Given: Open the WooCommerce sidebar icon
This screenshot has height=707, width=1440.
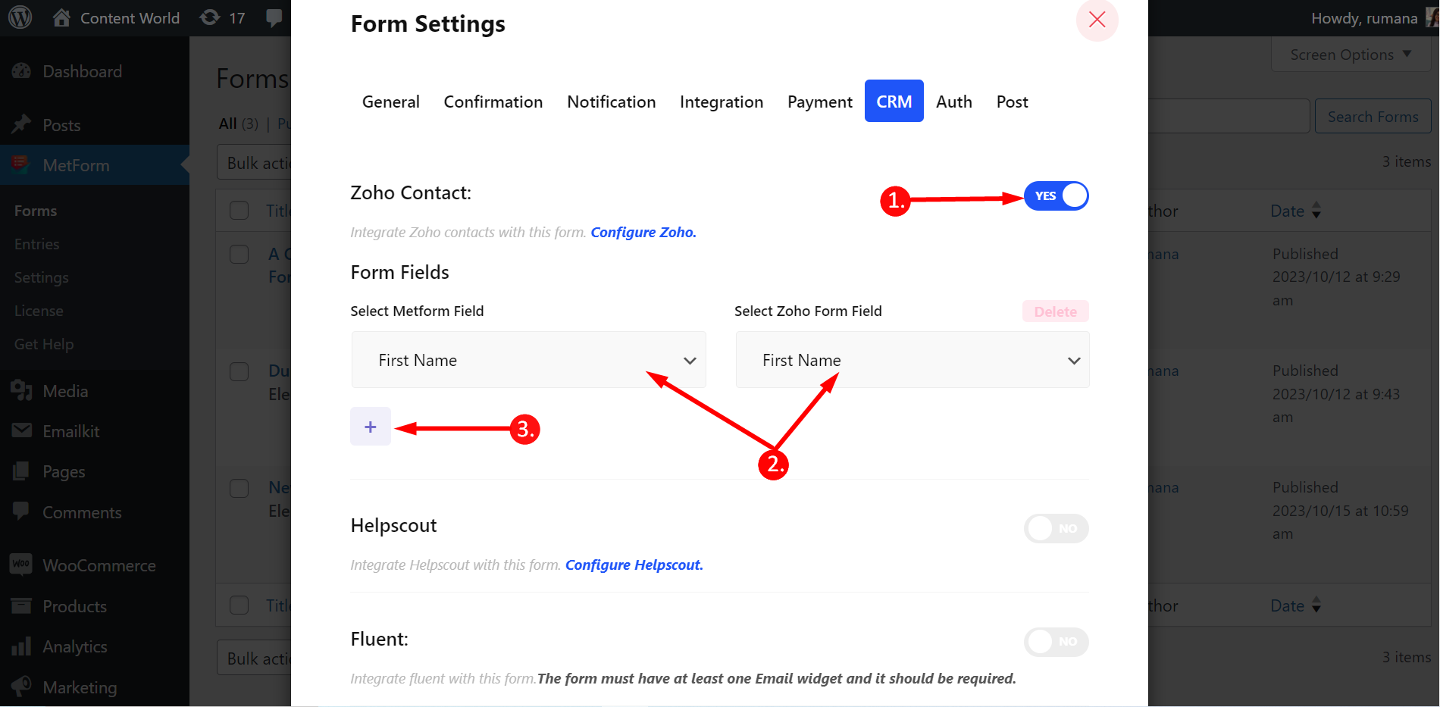Looking at the screenshot, I should 21,565.
